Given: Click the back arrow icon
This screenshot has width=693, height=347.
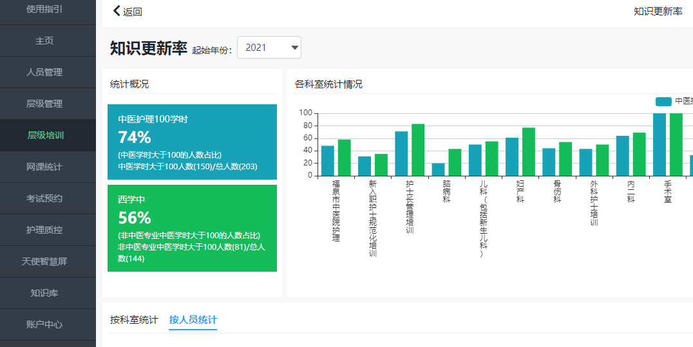Looking at the screenshot, I should 117,11.
